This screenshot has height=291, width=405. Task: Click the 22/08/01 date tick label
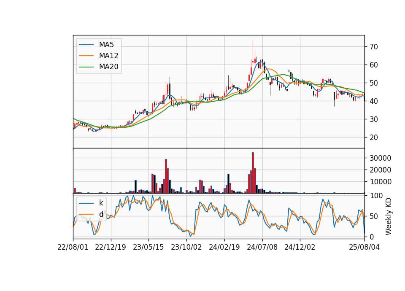(73, 247)
